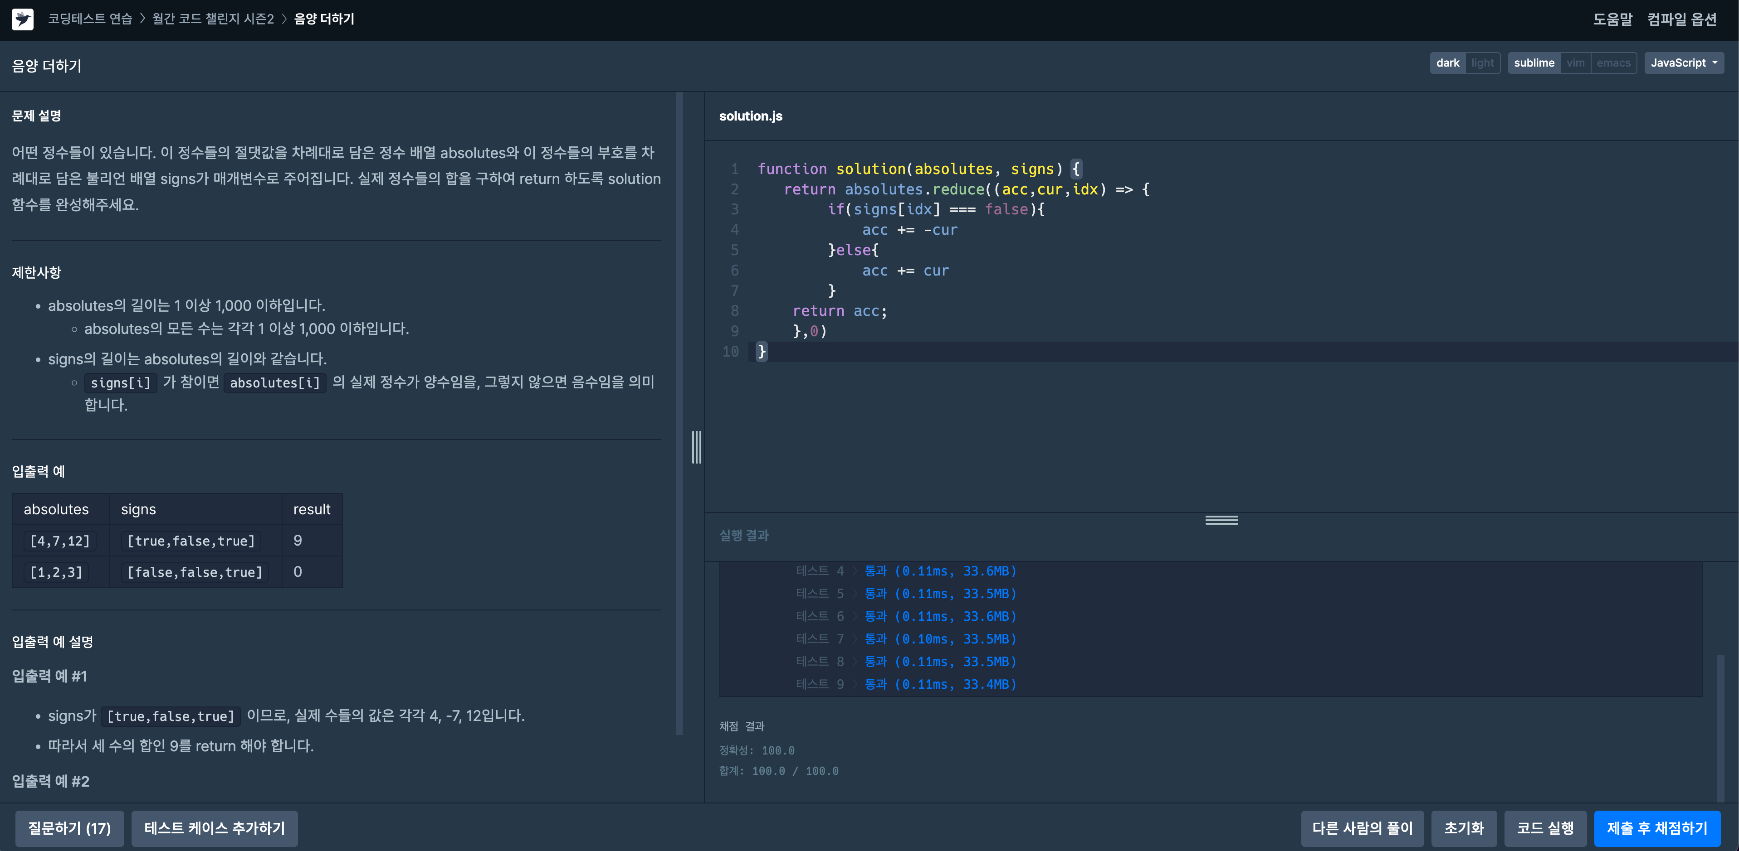Go to 월간 코드 챌린지 시즌2 breadcrumb

click(x=213, y=19)
